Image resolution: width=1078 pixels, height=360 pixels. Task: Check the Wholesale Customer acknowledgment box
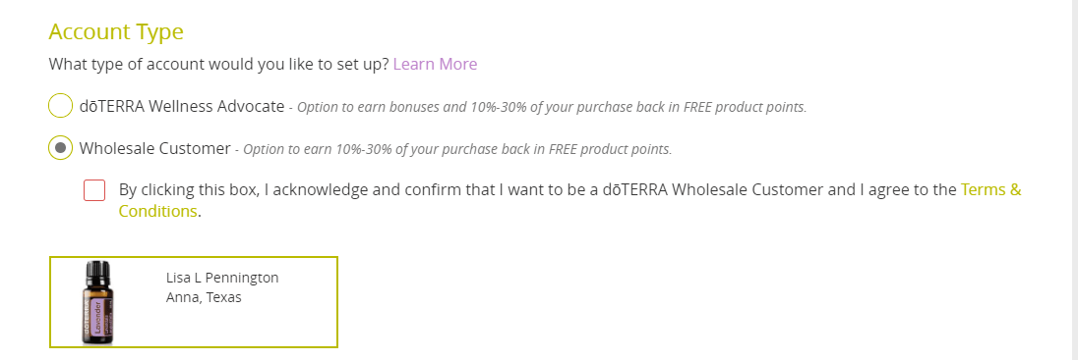(94, 190)
